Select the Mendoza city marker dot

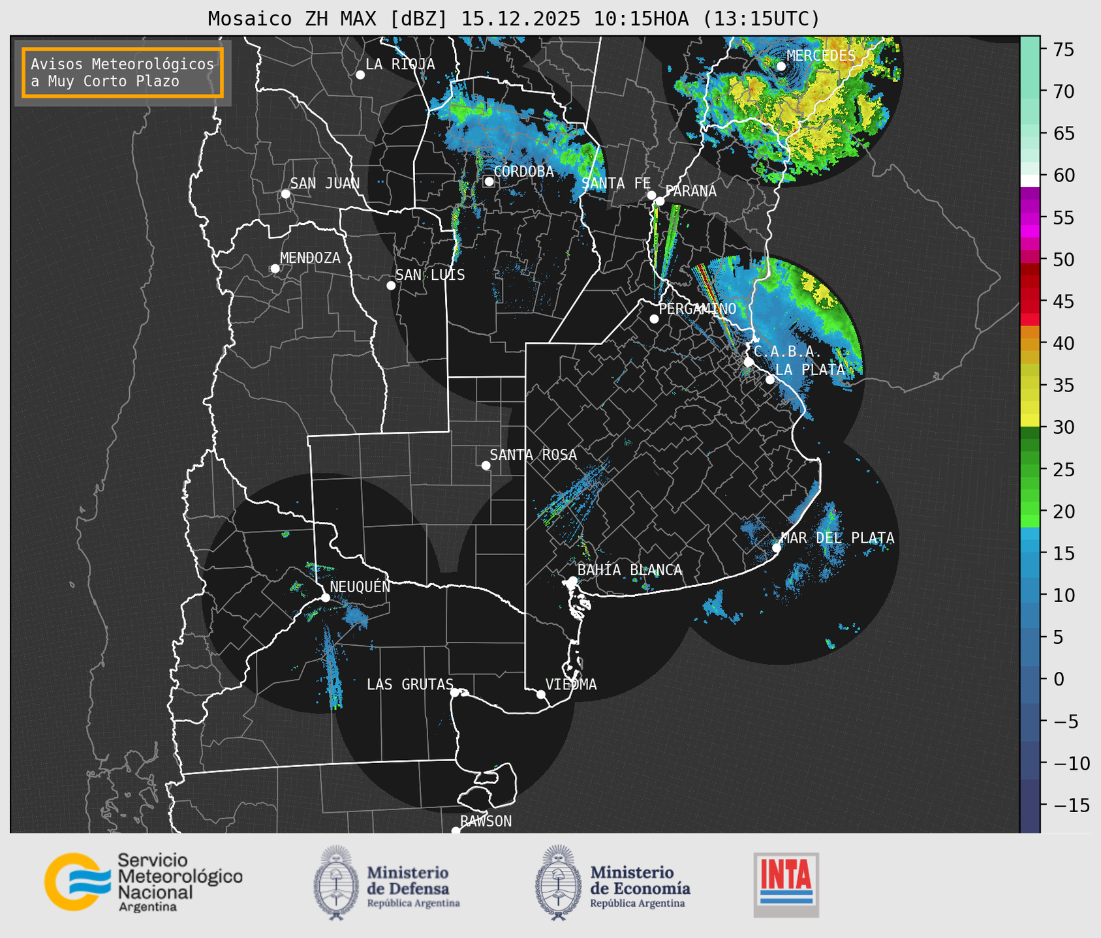[275, 269]
